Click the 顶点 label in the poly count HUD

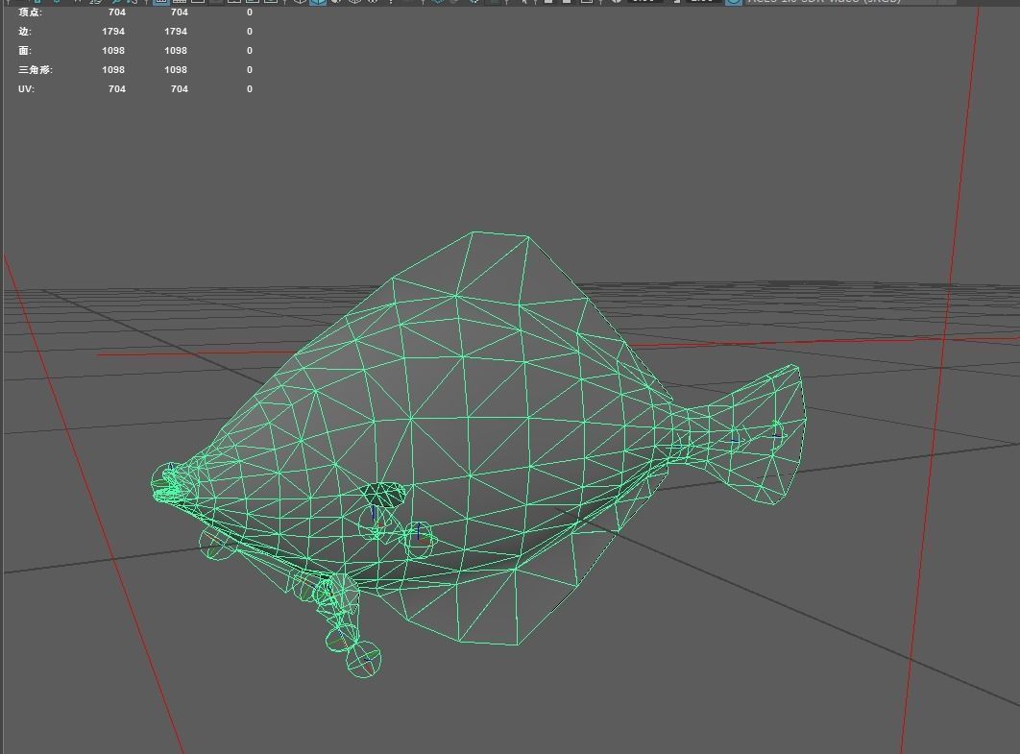click(30, 12)
